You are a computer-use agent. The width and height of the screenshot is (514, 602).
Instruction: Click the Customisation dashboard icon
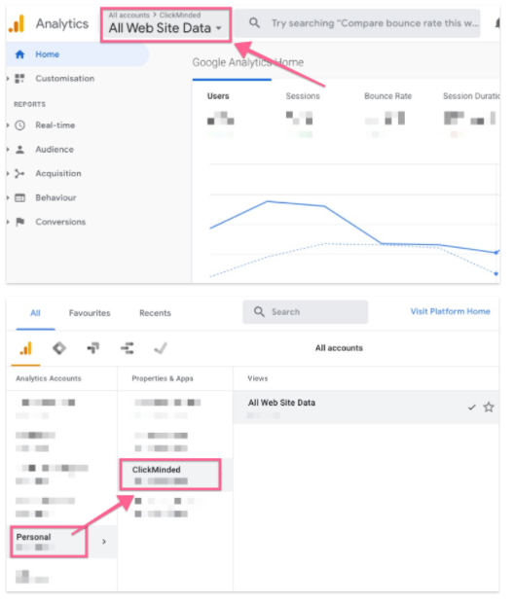(x=19, y=79)
